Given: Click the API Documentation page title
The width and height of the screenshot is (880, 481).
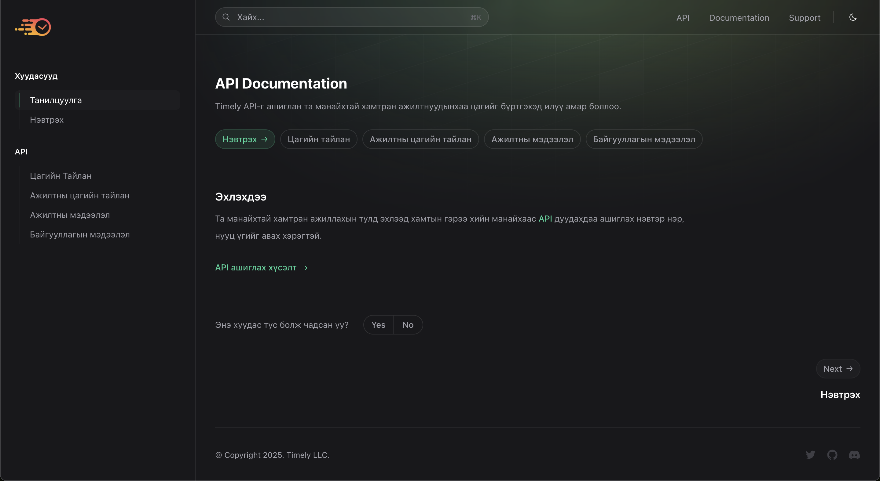Looking at the screenshot, I should [281, 84].
